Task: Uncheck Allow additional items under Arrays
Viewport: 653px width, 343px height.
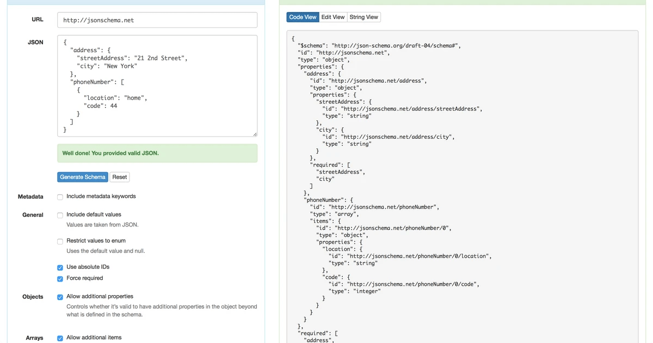Action: (x=60, y=338)
